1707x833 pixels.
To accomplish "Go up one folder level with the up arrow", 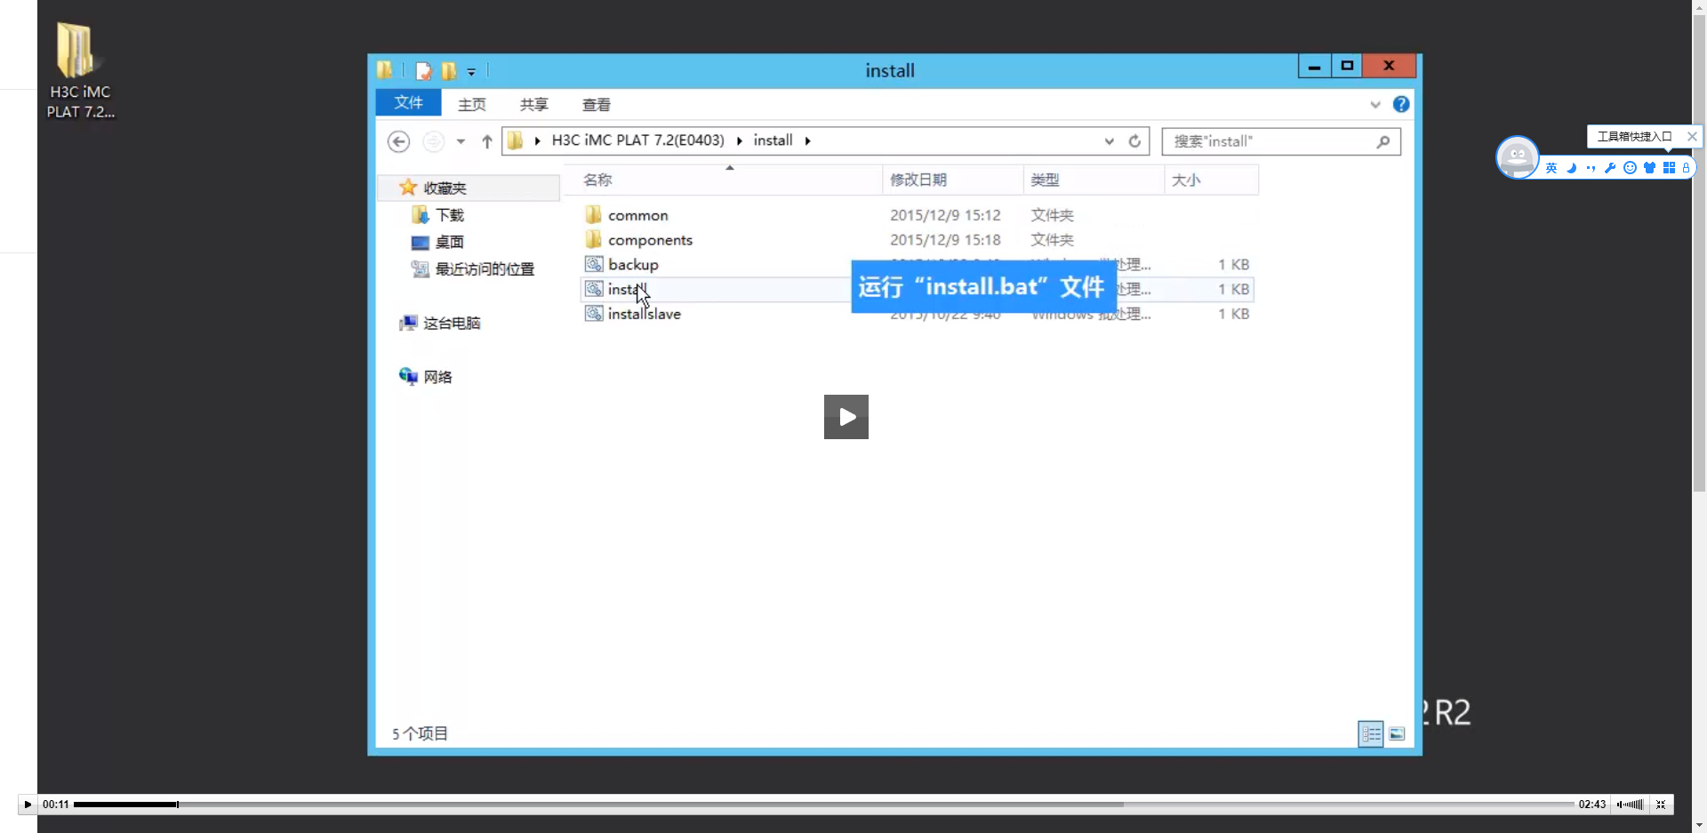I will click(487, 141).
